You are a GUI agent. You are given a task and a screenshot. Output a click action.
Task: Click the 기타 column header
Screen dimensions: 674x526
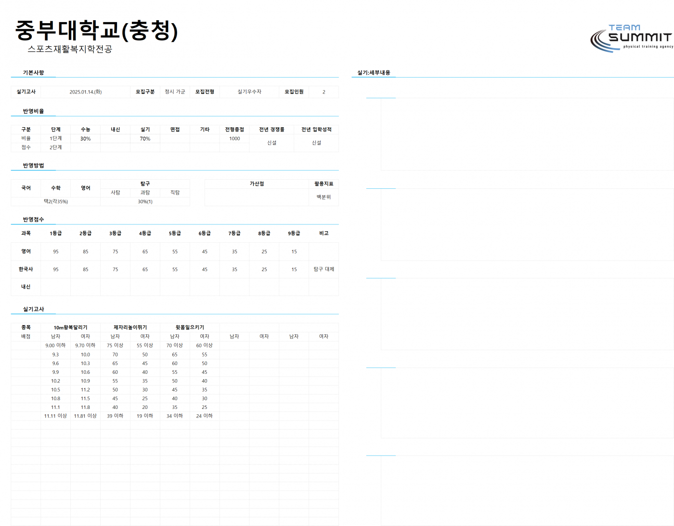coord(205,130)
